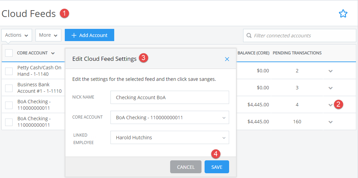Click the plus icon on Add Account
Screen dimensions: 358x178
[74, 35]
